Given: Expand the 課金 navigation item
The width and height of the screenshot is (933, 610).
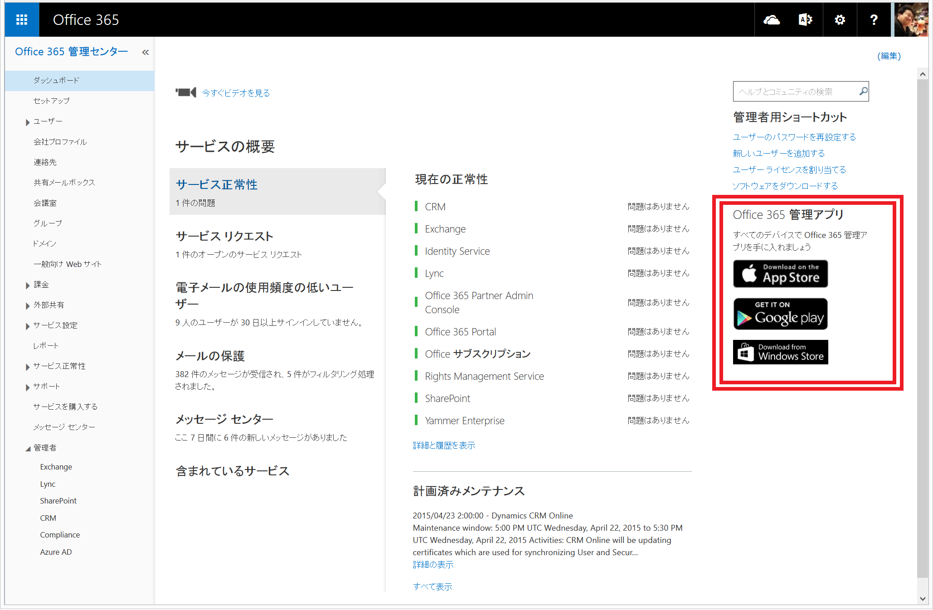Looking at the screenshot, I should pos(28,285).
